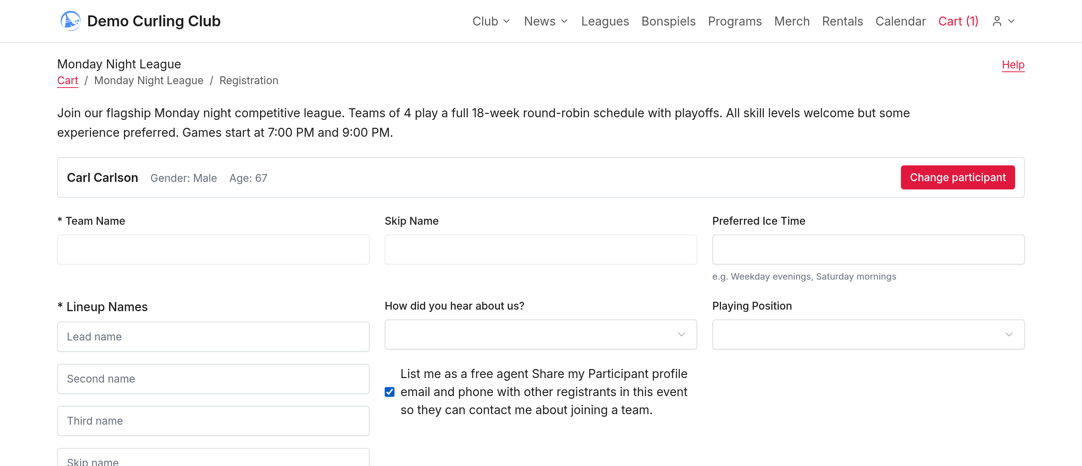This screenshot has height=466, width=1082.
Task: Open the Playing Position dropdown
Action: 868,334
